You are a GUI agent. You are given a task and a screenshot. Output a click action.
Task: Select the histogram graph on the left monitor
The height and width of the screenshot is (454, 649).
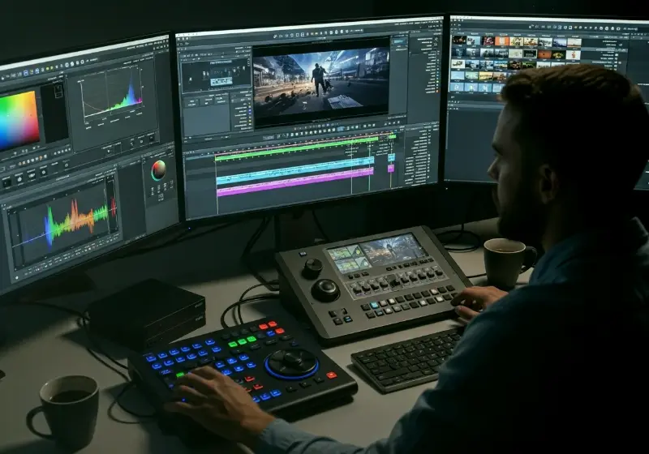(111, 96)
